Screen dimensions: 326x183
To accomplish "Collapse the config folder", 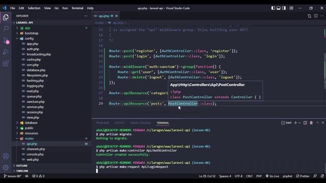I will 51,39.
